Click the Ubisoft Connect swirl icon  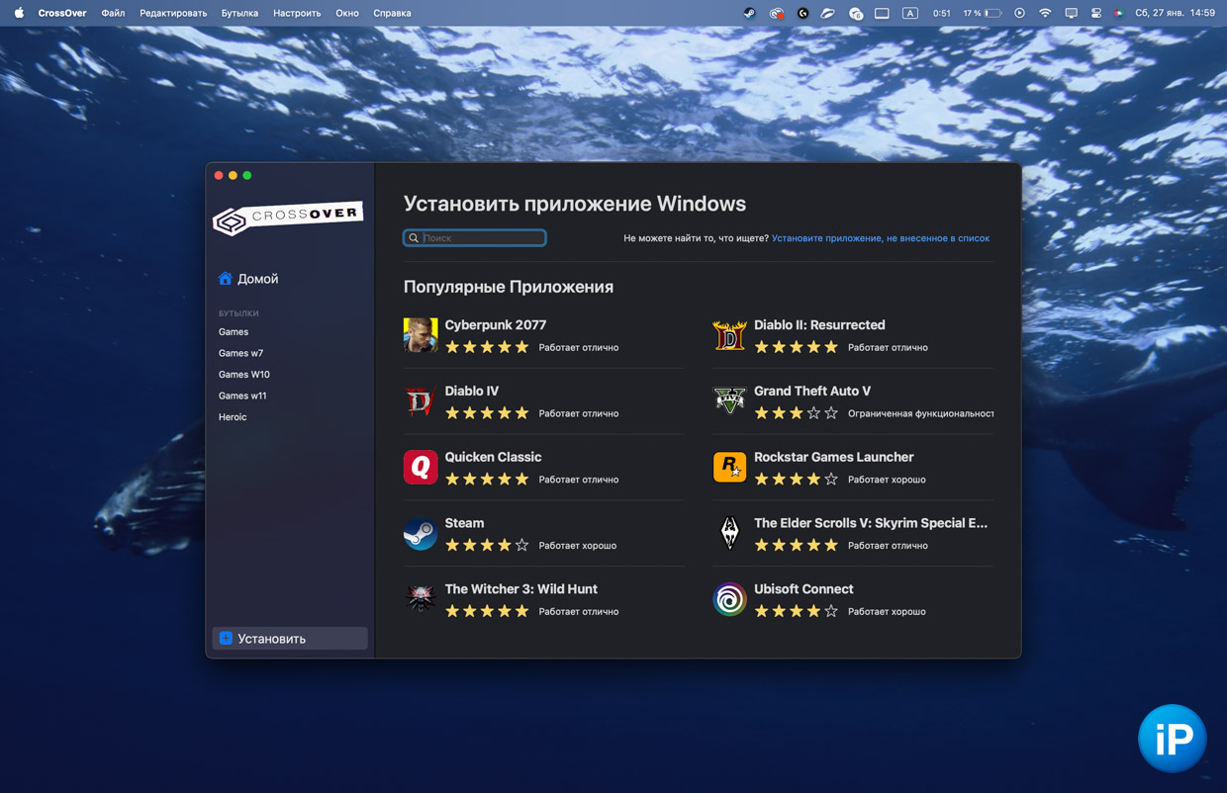[729, 599]
